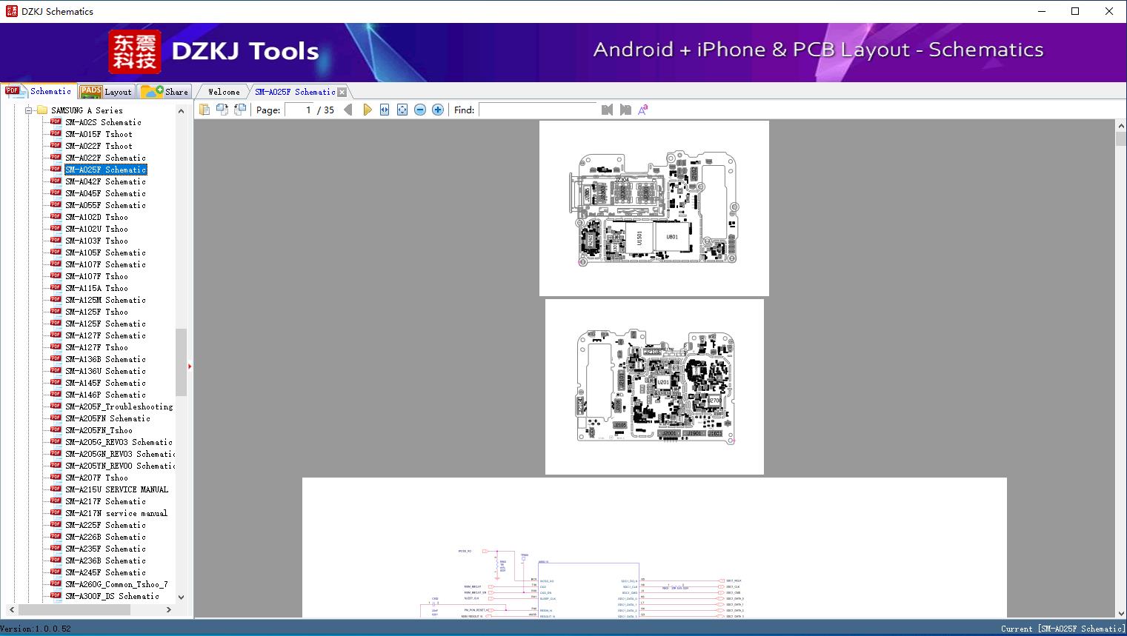This screenshot has width=1127, height=636.
Task: Switch to the Layout tab
Action: [107, 92]
